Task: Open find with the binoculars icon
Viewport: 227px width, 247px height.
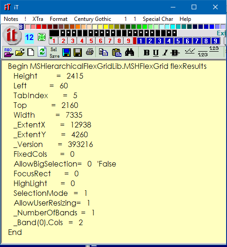Action: tap(129, 52)
